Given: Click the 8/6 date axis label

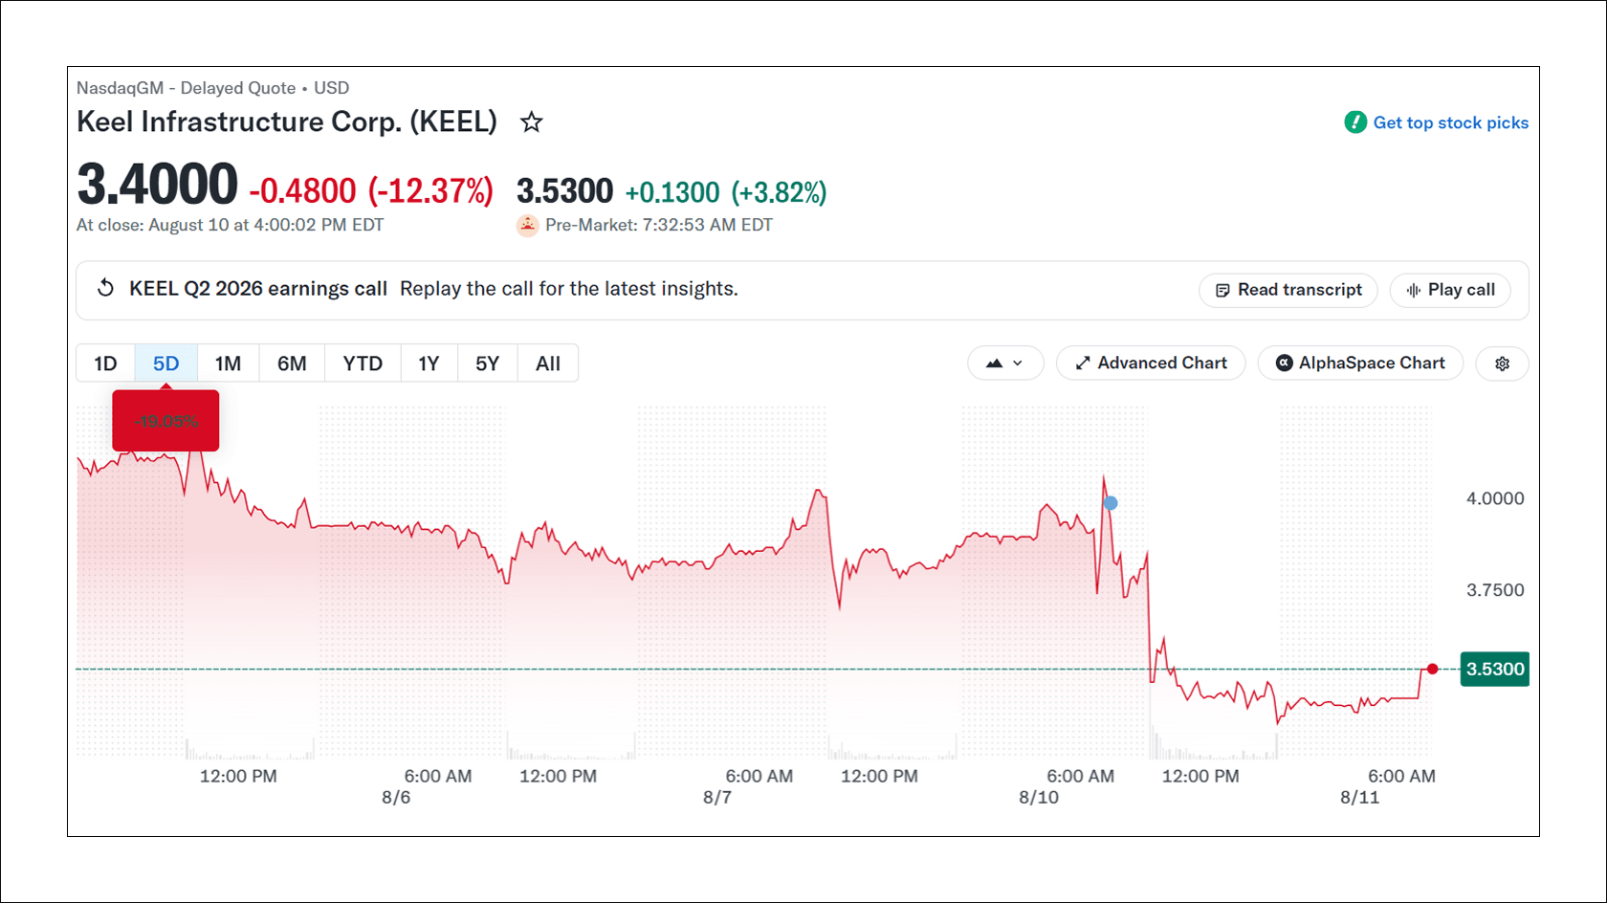Looking at the screenshot, I should (396, 798).
